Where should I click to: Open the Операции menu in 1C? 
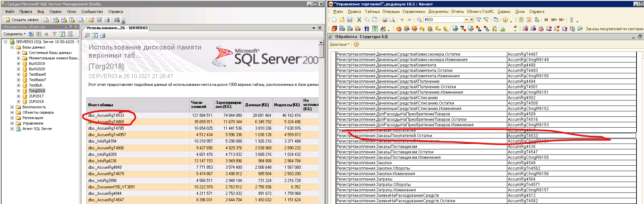(x=391, y=12)
